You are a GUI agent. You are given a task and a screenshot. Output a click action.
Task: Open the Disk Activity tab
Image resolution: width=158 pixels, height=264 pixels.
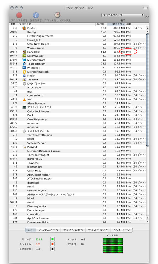tap(73, 230)
